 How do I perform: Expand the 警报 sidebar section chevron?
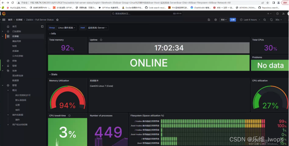(2, 66)
